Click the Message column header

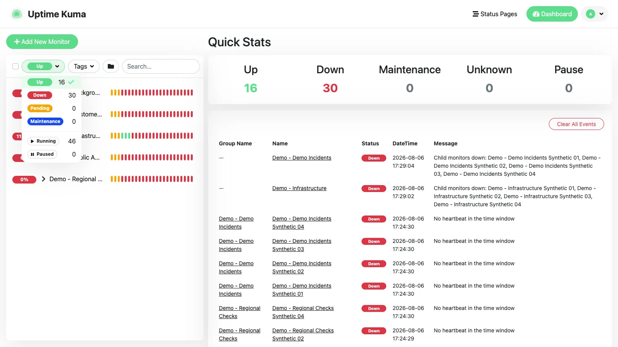(x=445, y=143)
